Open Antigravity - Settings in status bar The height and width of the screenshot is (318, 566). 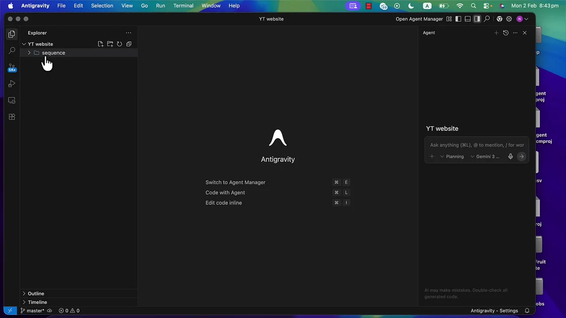(494, 310)
